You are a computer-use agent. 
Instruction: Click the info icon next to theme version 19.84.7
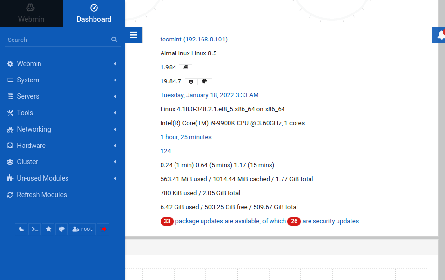[x=190, y=81]
